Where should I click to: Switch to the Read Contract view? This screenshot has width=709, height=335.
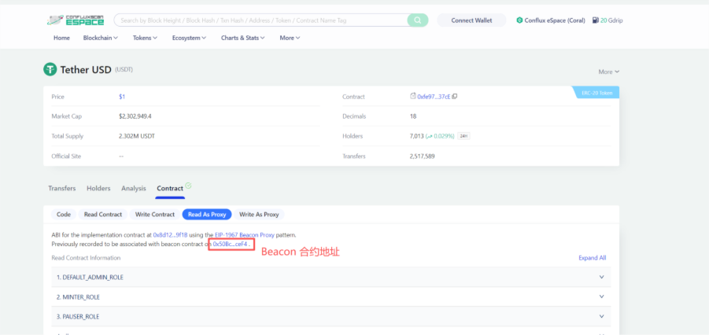102,214
